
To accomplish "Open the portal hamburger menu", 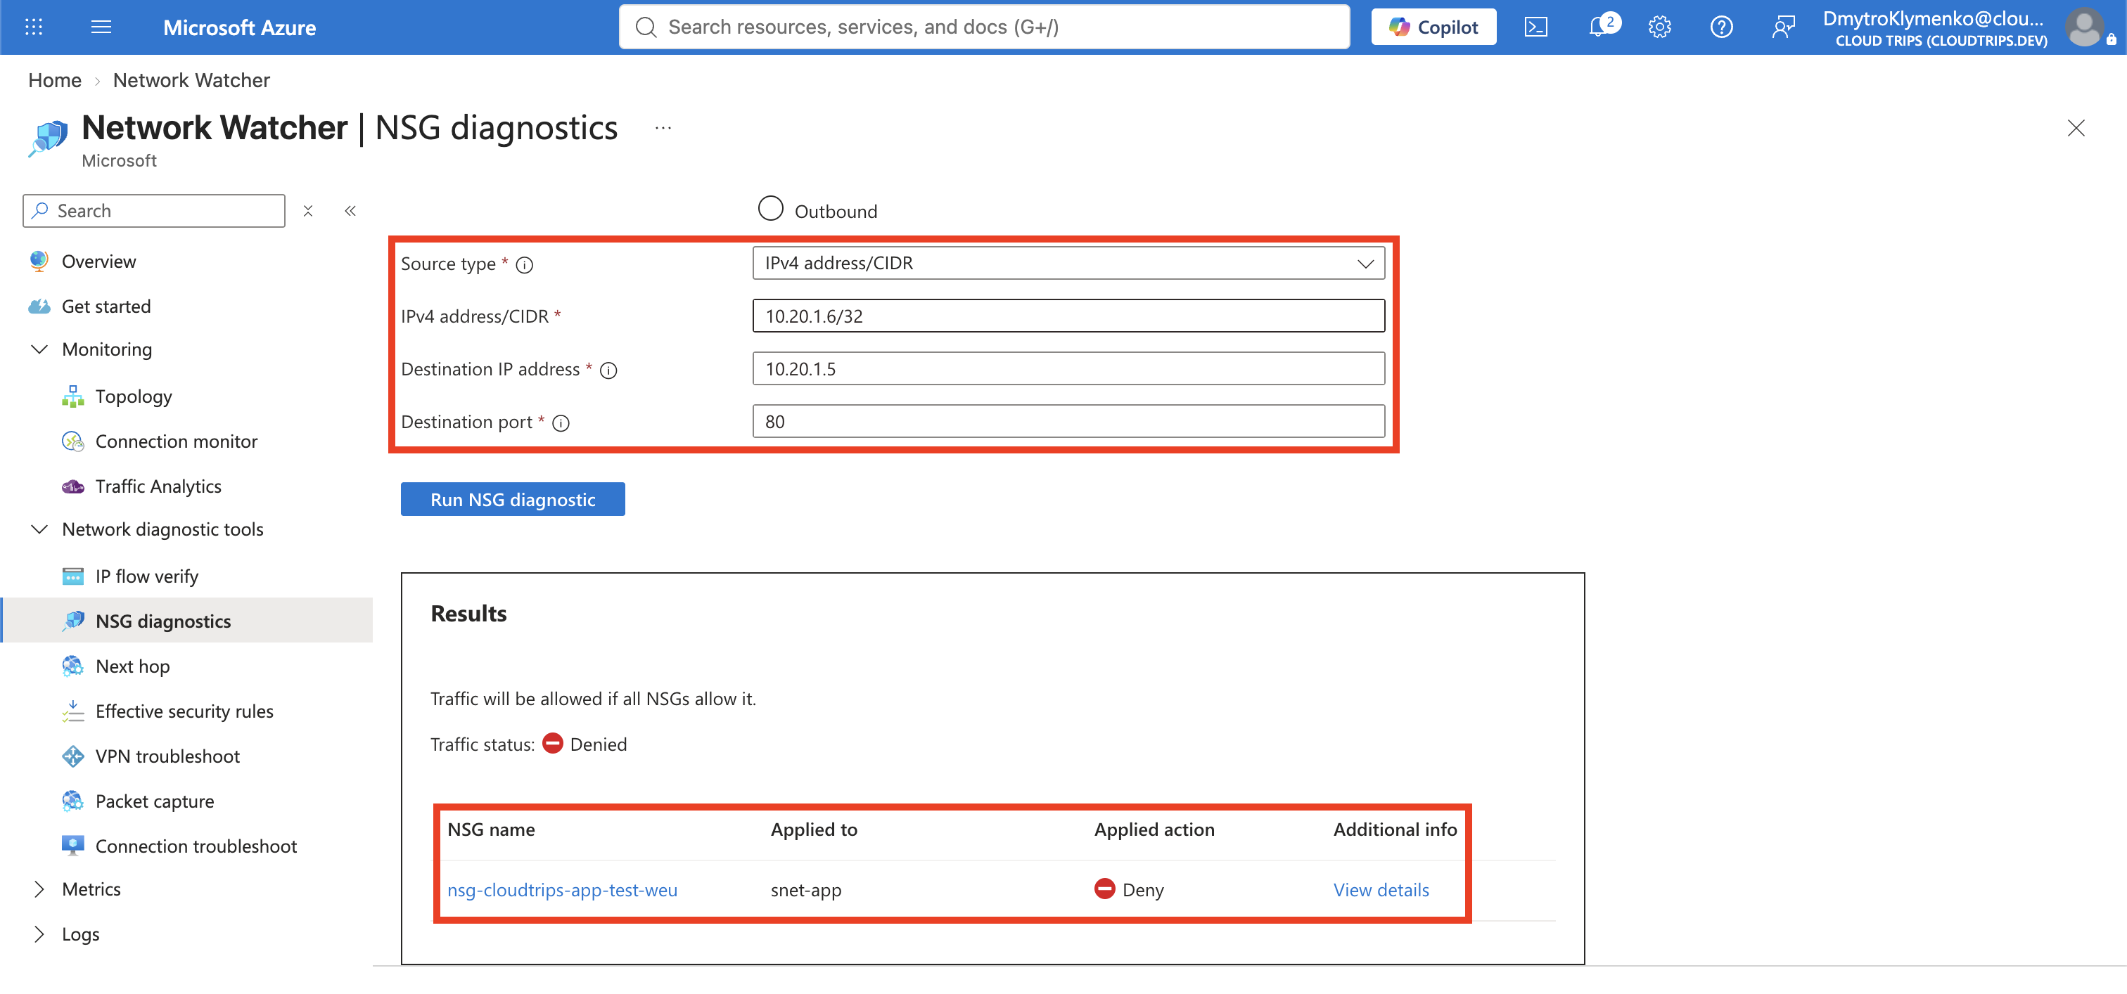I will (x=101, y=27).
